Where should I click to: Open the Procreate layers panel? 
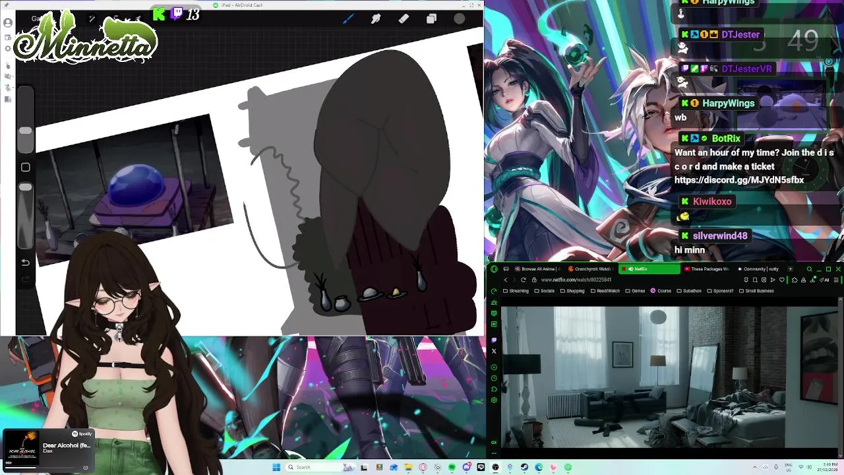(431, 19)
